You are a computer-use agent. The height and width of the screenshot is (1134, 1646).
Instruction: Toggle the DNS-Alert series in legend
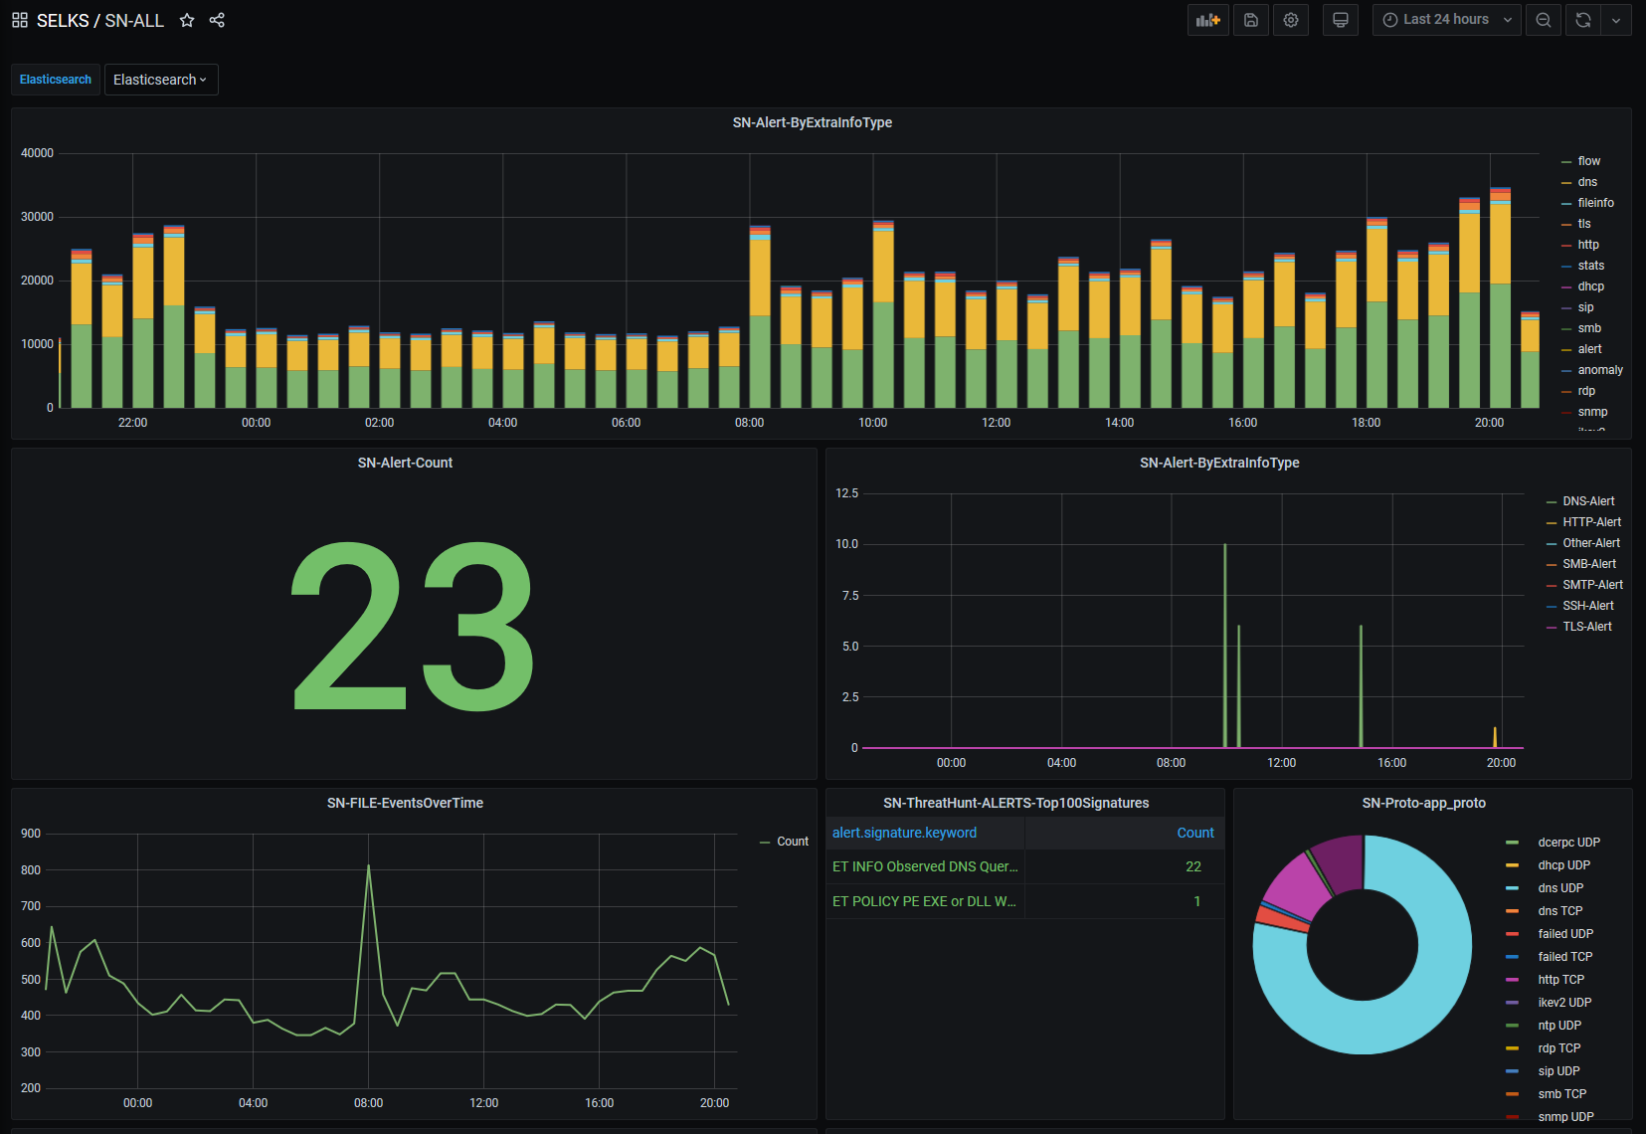pos(1588,501)
